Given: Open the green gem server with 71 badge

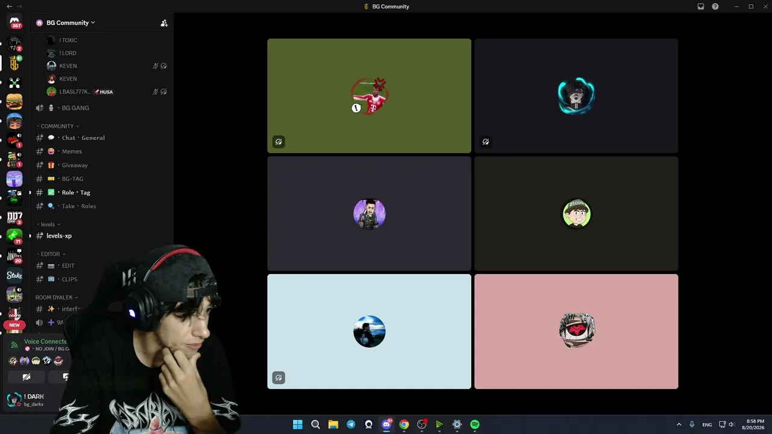Looking at the screenshot, I should pyautogui.click(x=14, y=236).
